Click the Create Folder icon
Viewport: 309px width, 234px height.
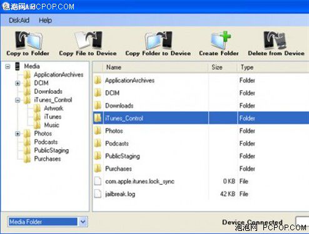220,40
